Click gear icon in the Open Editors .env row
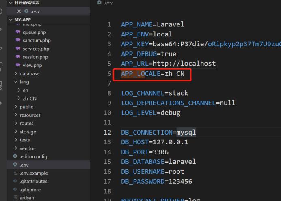The width and height of the screenshot is (281, 201). pos(26,11)
